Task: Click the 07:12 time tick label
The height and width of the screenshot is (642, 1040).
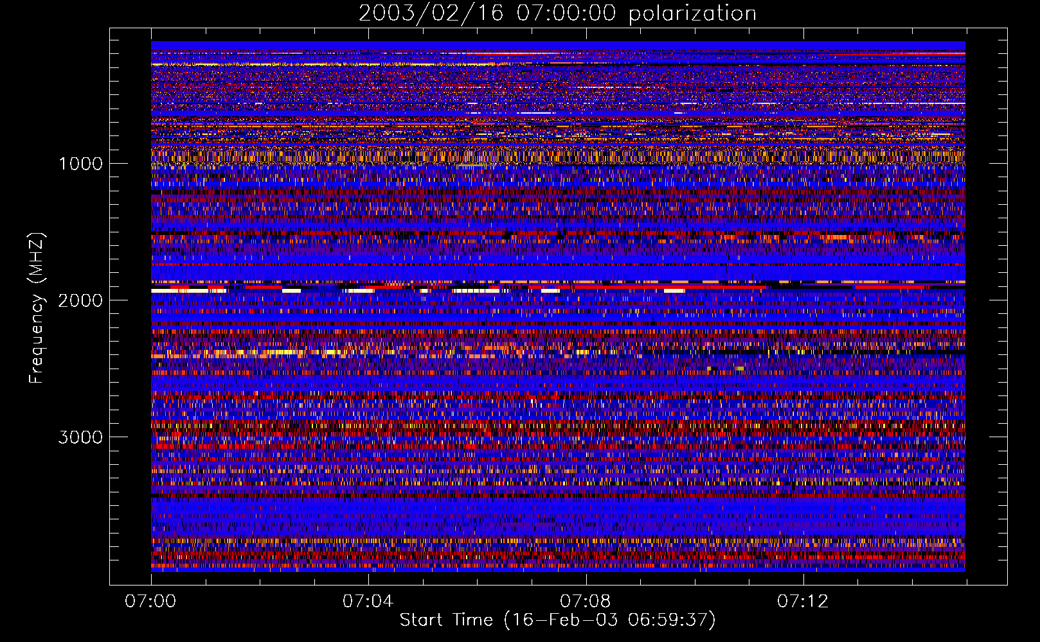Action: pyautogui.click(x=802, y=602)
